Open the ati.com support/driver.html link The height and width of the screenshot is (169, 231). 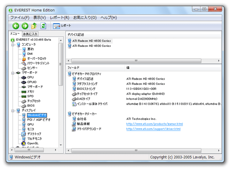pos(153,129)
